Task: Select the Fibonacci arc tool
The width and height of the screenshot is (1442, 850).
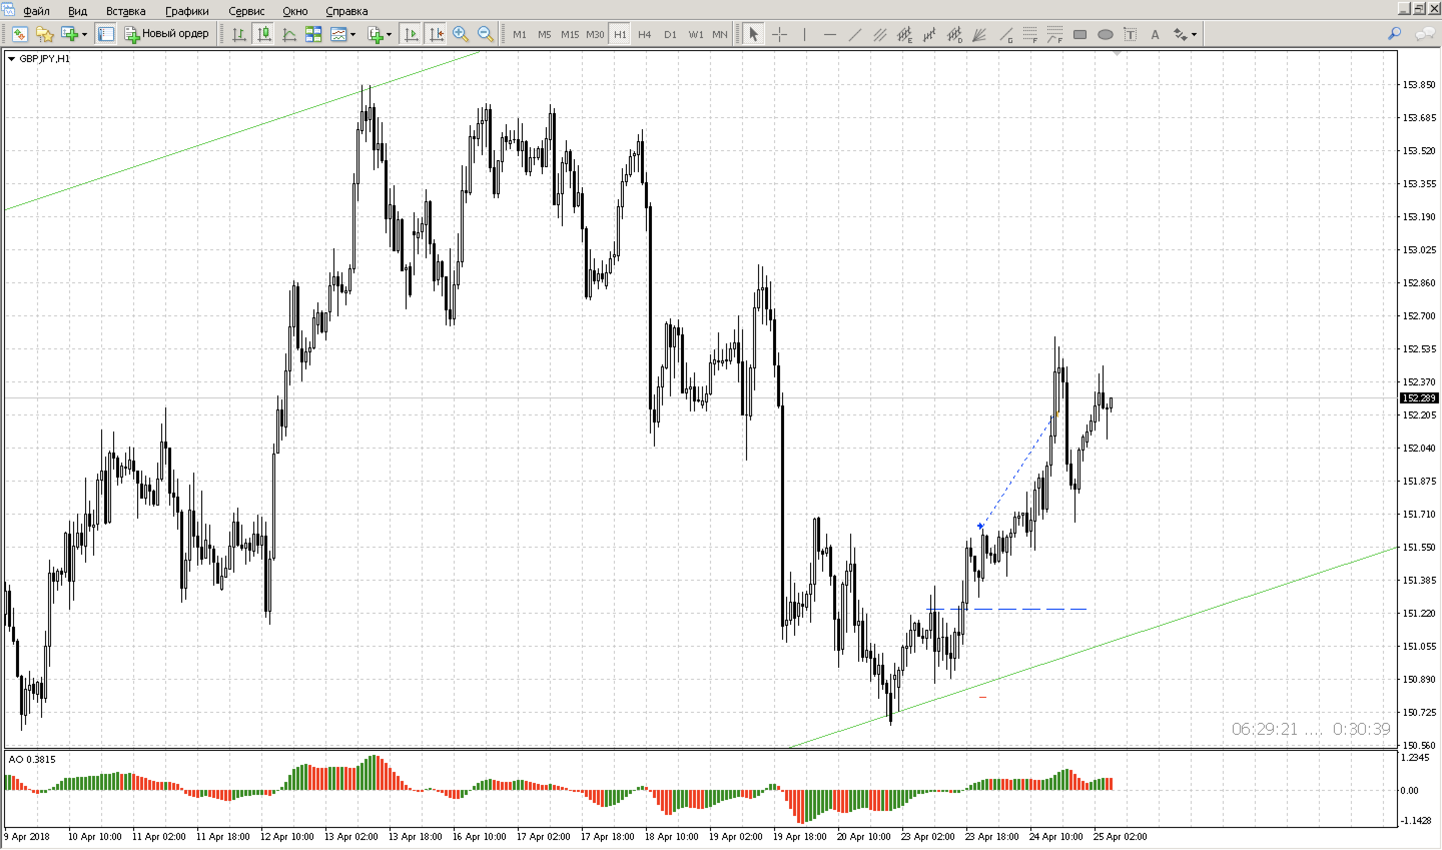Action: click(x=1055, y=35)
